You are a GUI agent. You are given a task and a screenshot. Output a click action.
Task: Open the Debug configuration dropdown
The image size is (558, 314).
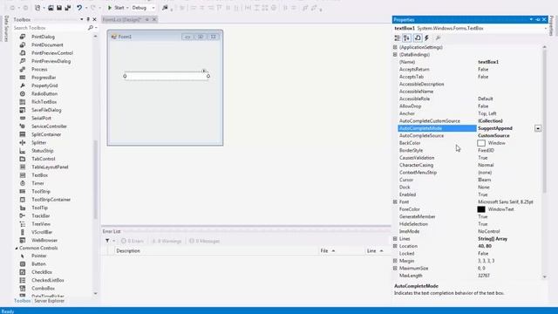click(x=143, y=8)
